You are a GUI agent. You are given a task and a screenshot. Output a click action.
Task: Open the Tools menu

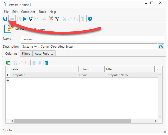click(x=42, y=12)
